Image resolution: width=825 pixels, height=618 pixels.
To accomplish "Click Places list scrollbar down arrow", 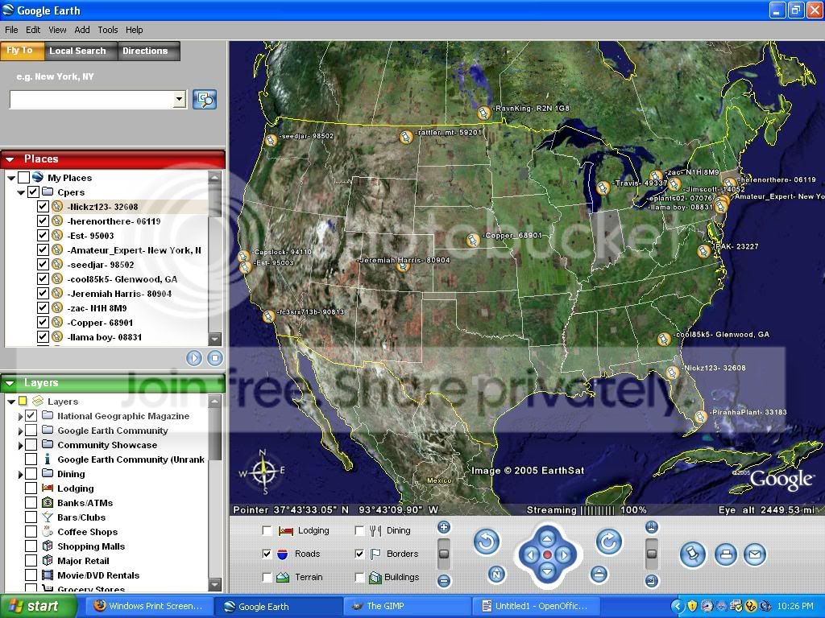I will tap(214, 339).
